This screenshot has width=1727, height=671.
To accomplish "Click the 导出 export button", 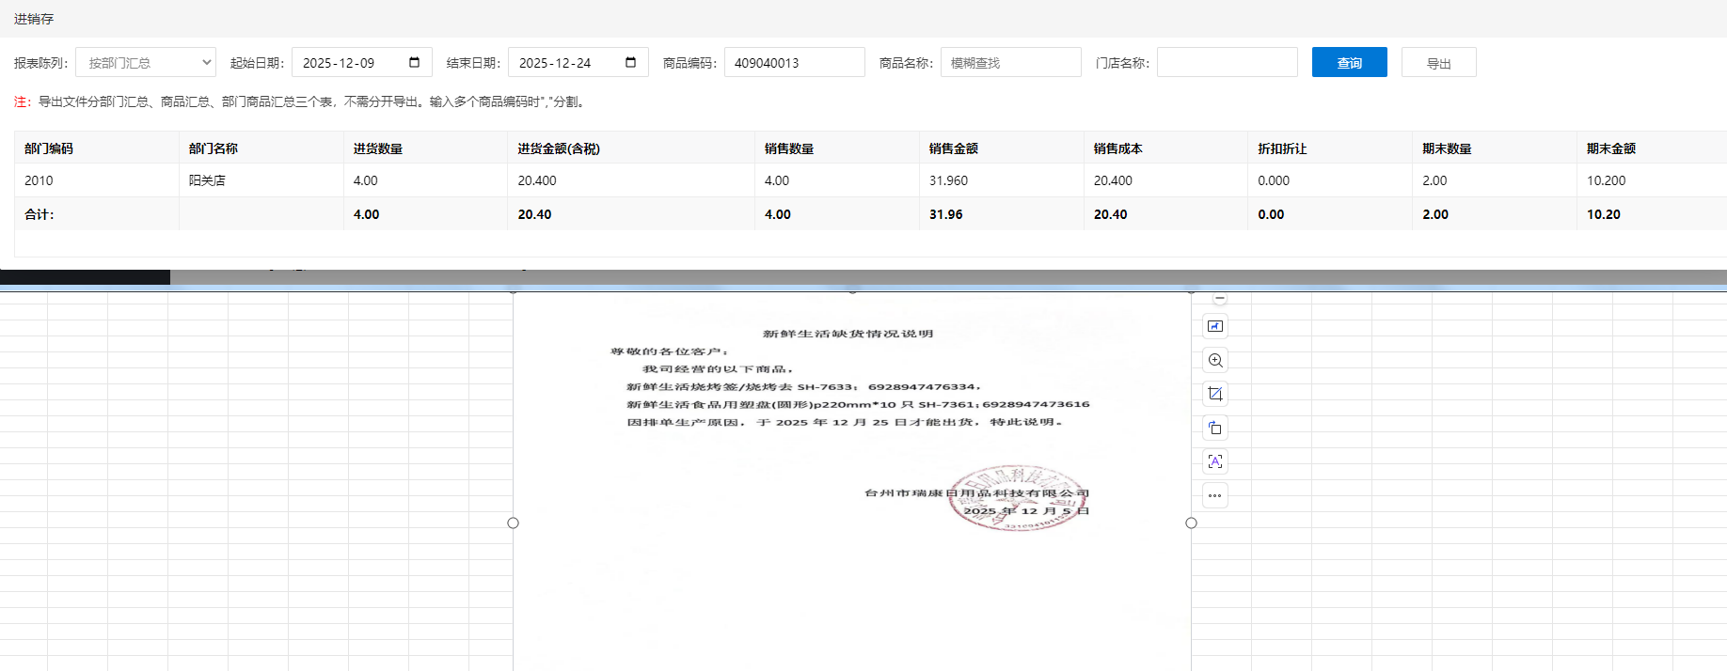I will 1438,63.
